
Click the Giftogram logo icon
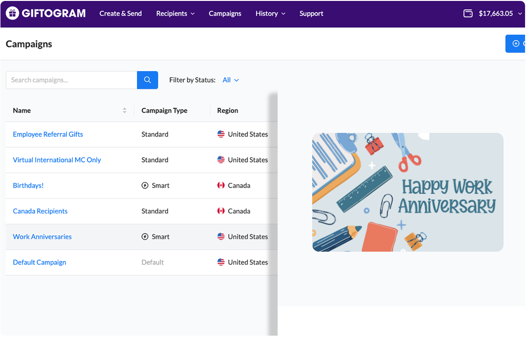13,13
